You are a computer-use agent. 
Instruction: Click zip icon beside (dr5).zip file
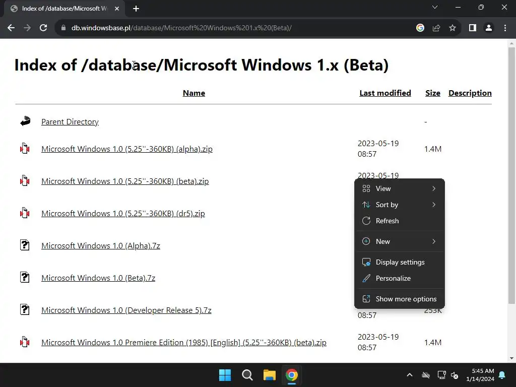coord(25,213)
